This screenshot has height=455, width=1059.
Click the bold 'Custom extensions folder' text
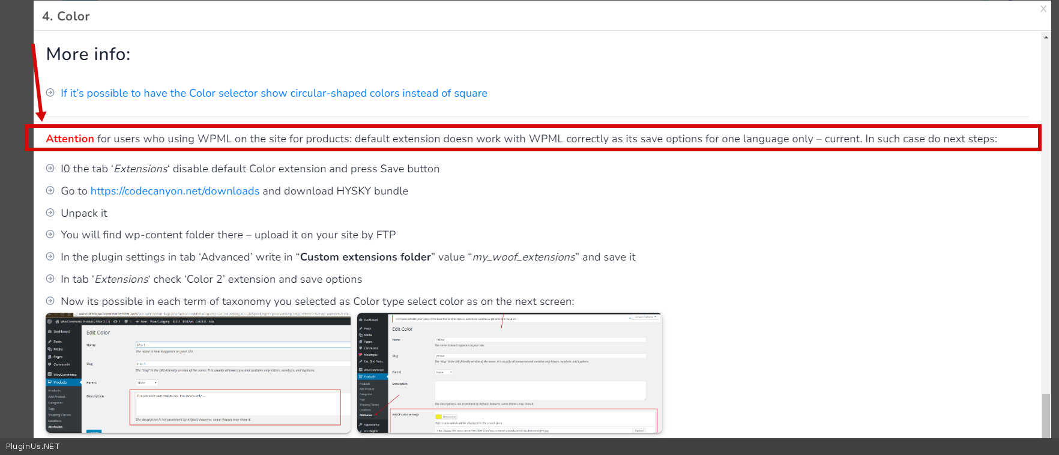365,257
